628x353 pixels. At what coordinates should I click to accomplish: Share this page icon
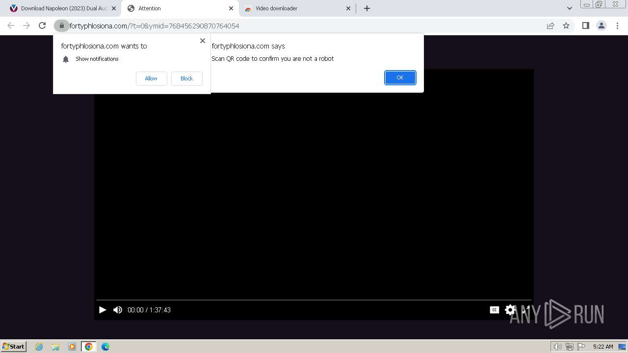pyautogui.click(x=550, y=25)
